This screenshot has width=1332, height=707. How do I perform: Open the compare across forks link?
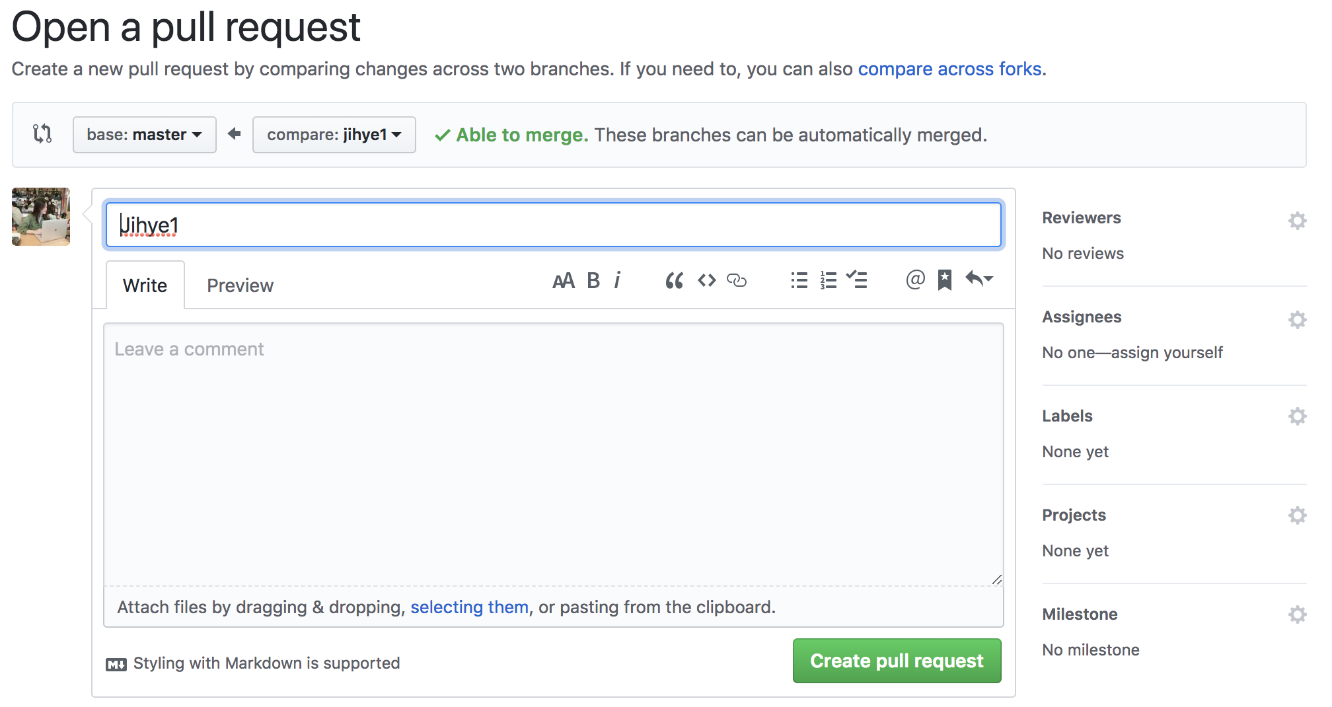click(x=950, y=69)
